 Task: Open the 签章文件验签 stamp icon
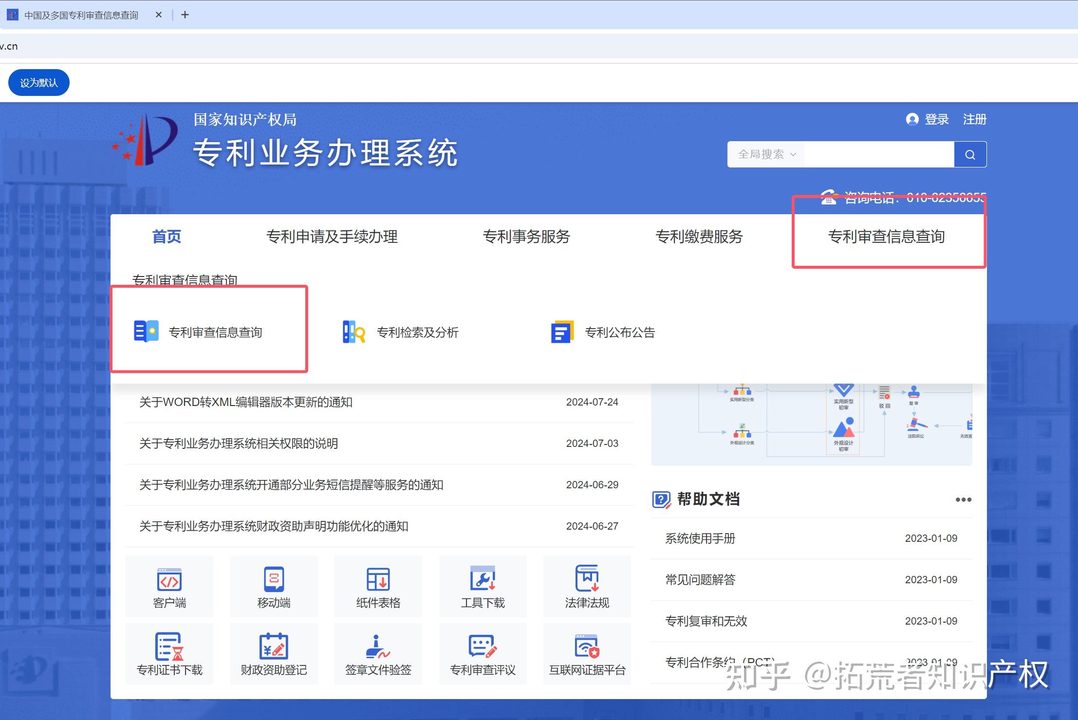(378, 646)
